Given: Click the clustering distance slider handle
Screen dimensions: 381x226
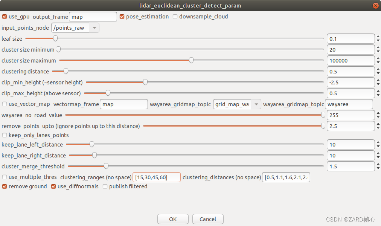Looking at the screenshot, I should coord(66,71).
